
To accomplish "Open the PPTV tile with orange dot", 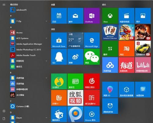I will coord(75,114).
